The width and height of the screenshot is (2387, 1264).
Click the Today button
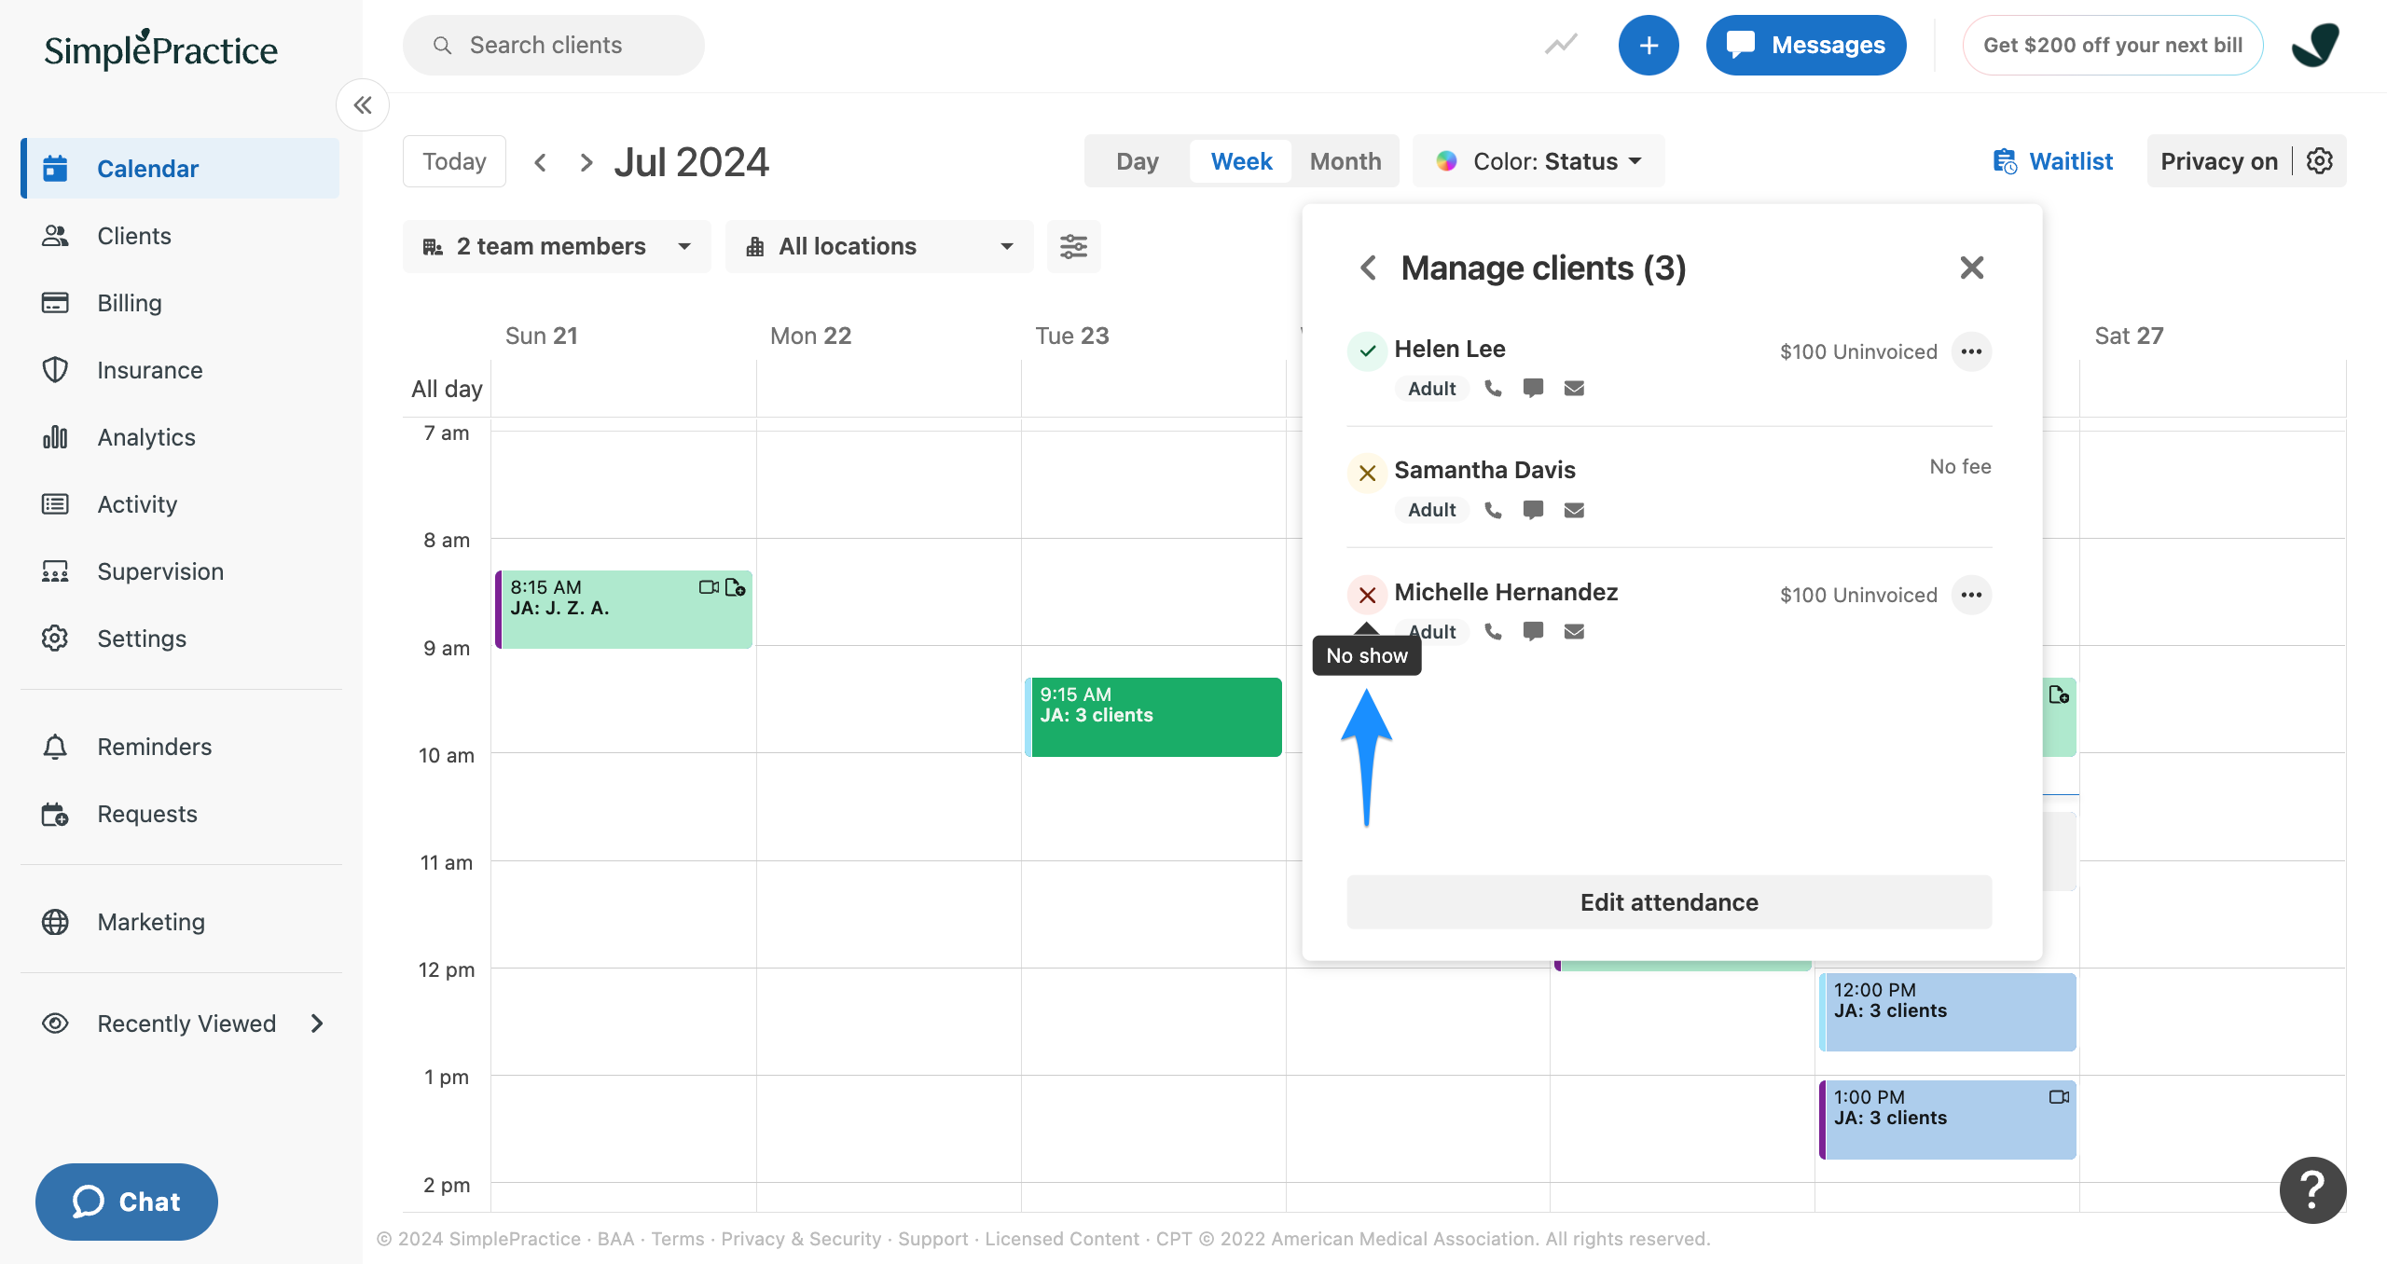pos(454,161)
